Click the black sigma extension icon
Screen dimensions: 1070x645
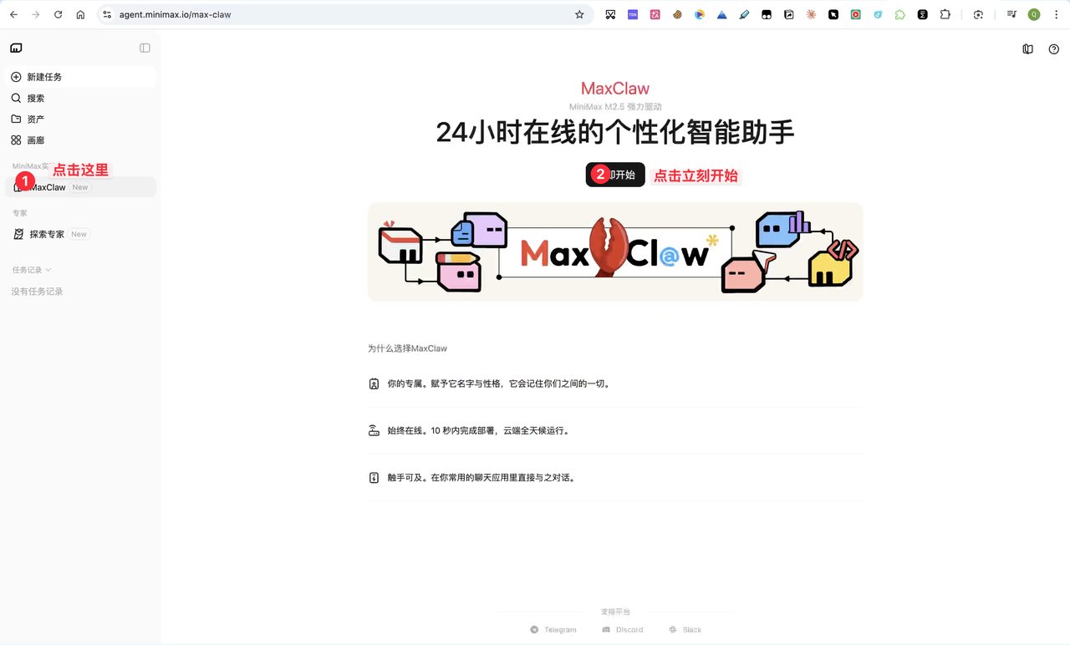[x=923, y=14]
